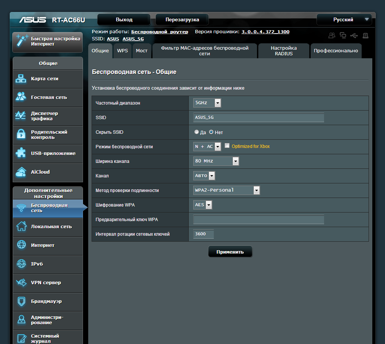Open the administration user icon (Администрирование)
Viewport: 385px width, 344px height.
(21, 319)
